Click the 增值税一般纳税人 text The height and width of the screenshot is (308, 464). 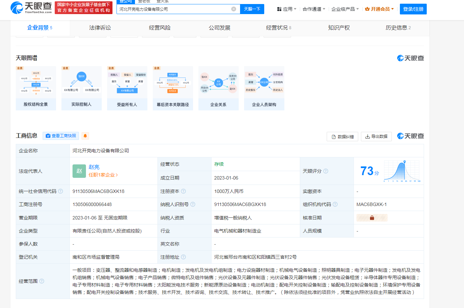(233, 218)
